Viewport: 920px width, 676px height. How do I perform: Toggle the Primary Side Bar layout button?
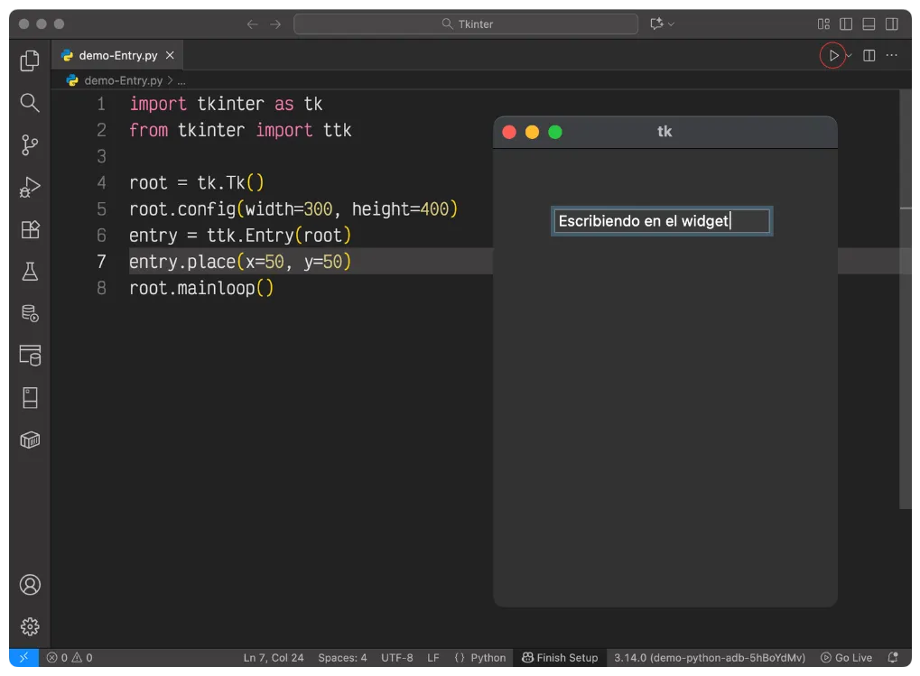846,24
